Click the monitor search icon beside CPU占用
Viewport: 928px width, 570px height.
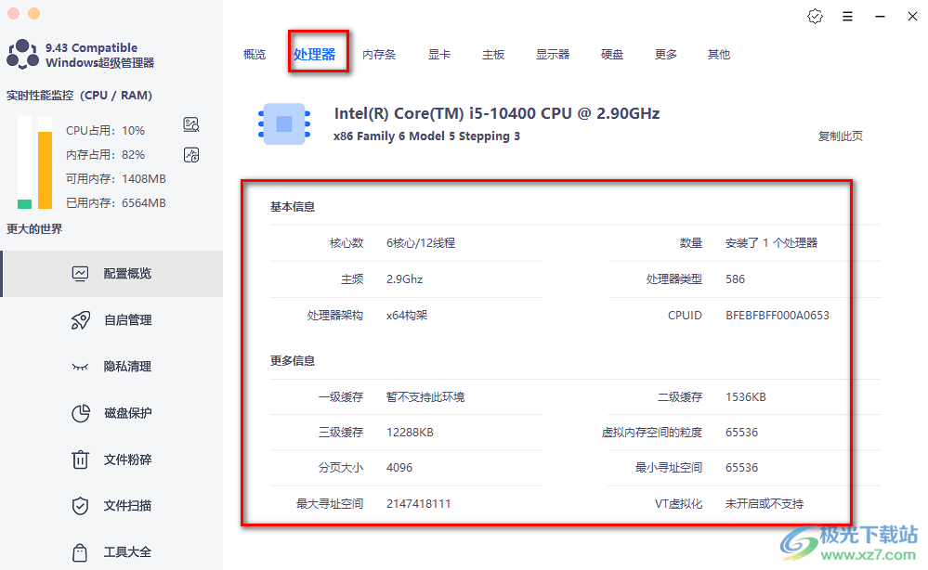tap(191, 125)
